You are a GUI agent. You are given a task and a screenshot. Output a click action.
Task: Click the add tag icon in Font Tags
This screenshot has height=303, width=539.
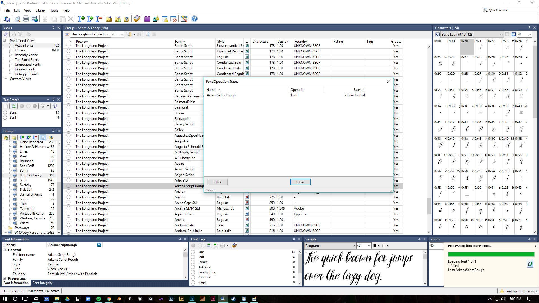coord(208,245)
